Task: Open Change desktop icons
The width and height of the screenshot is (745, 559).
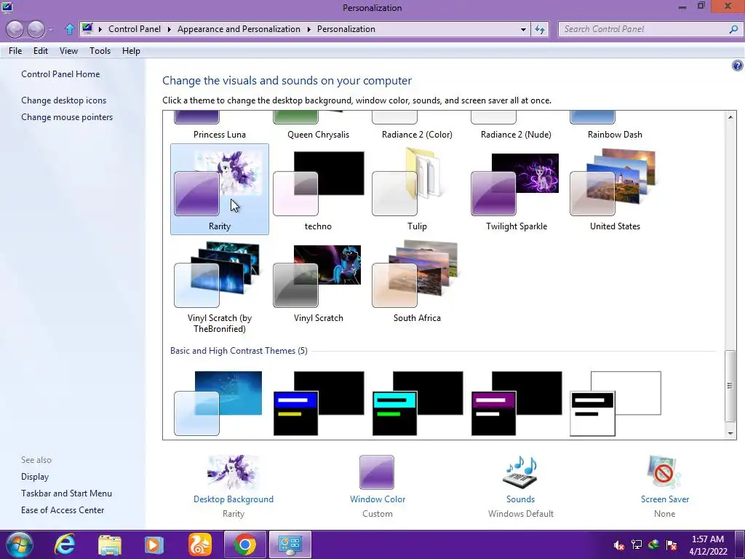Action: point(64,100)
